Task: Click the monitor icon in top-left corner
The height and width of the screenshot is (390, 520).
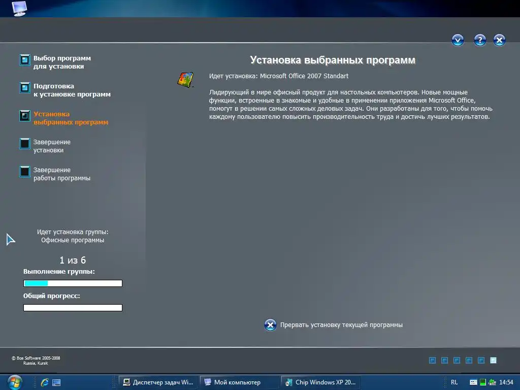Action: [19, 8]
